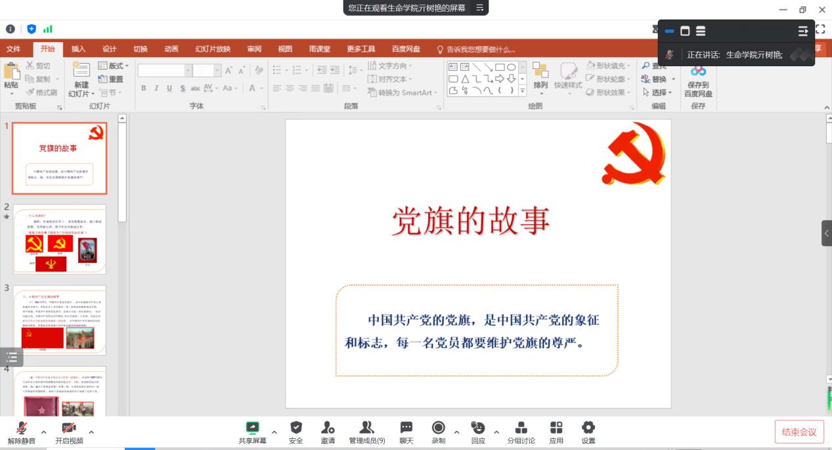Click the Save to Baidu Netdisk icon

point(698,70)
